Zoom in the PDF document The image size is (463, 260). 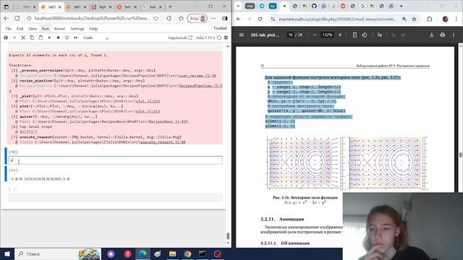tap(340, 35)
